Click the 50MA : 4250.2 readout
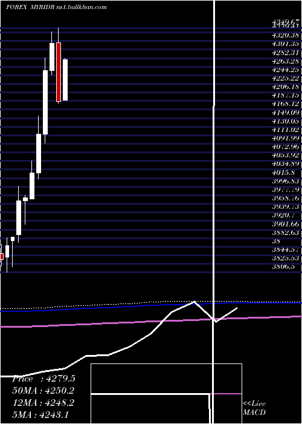 click(43, 391)
